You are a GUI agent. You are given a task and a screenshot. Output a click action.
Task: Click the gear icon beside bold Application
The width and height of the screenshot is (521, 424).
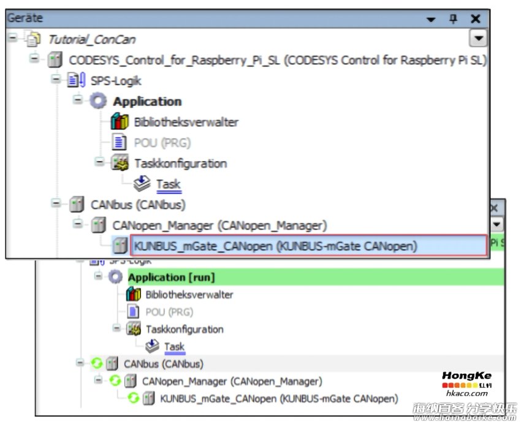click(x=98, y=101)
